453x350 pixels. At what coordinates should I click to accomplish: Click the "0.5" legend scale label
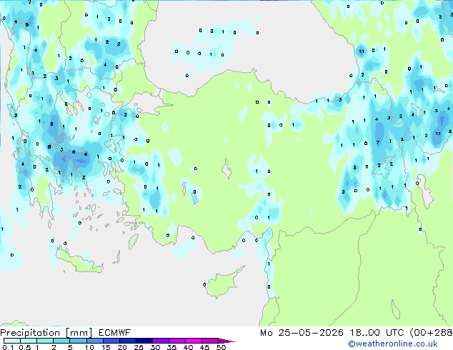pyautogui.click(x=24, y=347)
